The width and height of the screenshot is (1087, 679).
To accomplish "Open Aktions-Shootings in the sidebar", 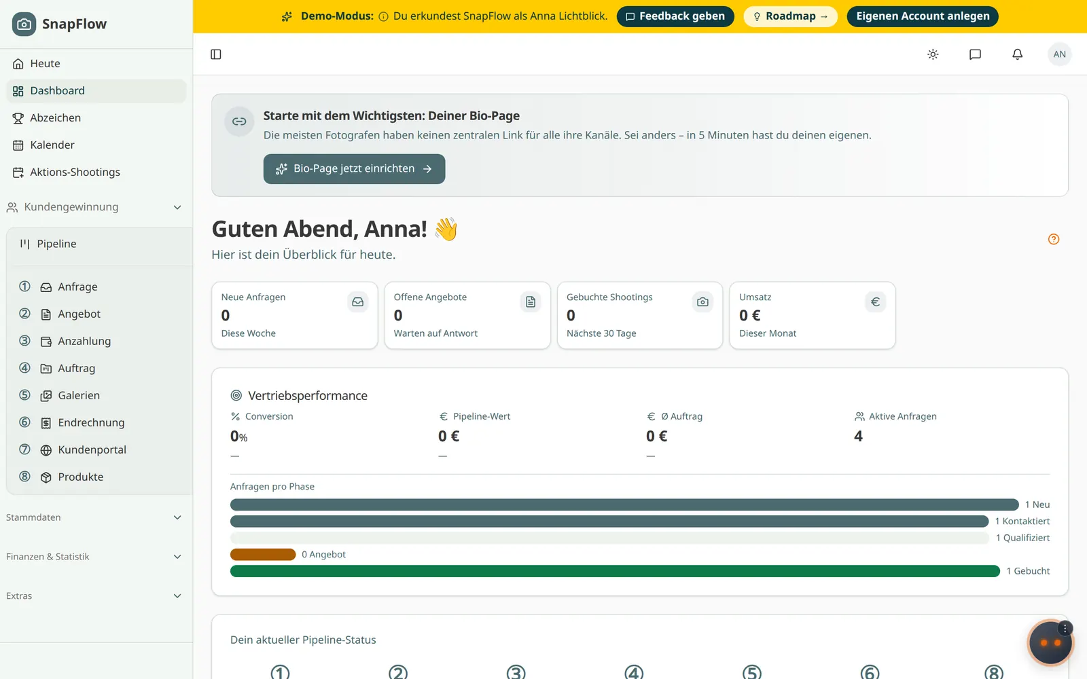I will coord(96,172).
